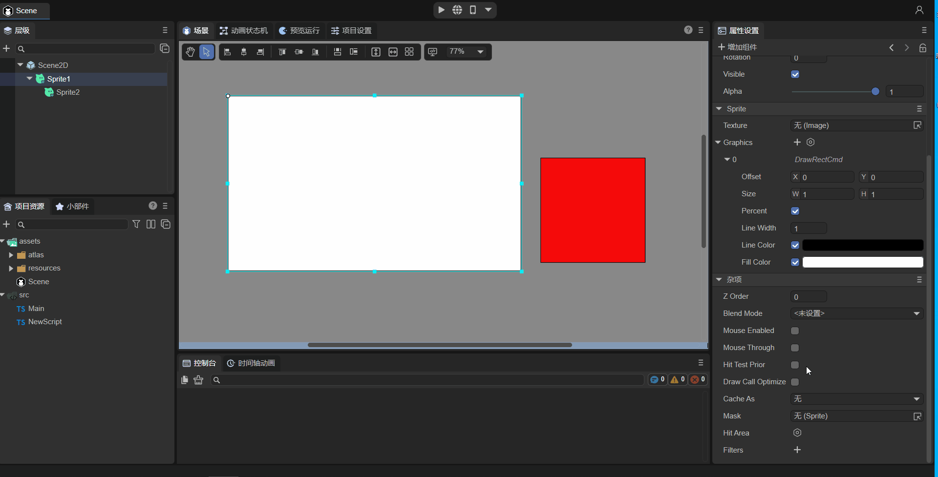Viewport: 938px width, 477px height.
Task: Click the align left edges icon
Action: [x=227, y=52]
